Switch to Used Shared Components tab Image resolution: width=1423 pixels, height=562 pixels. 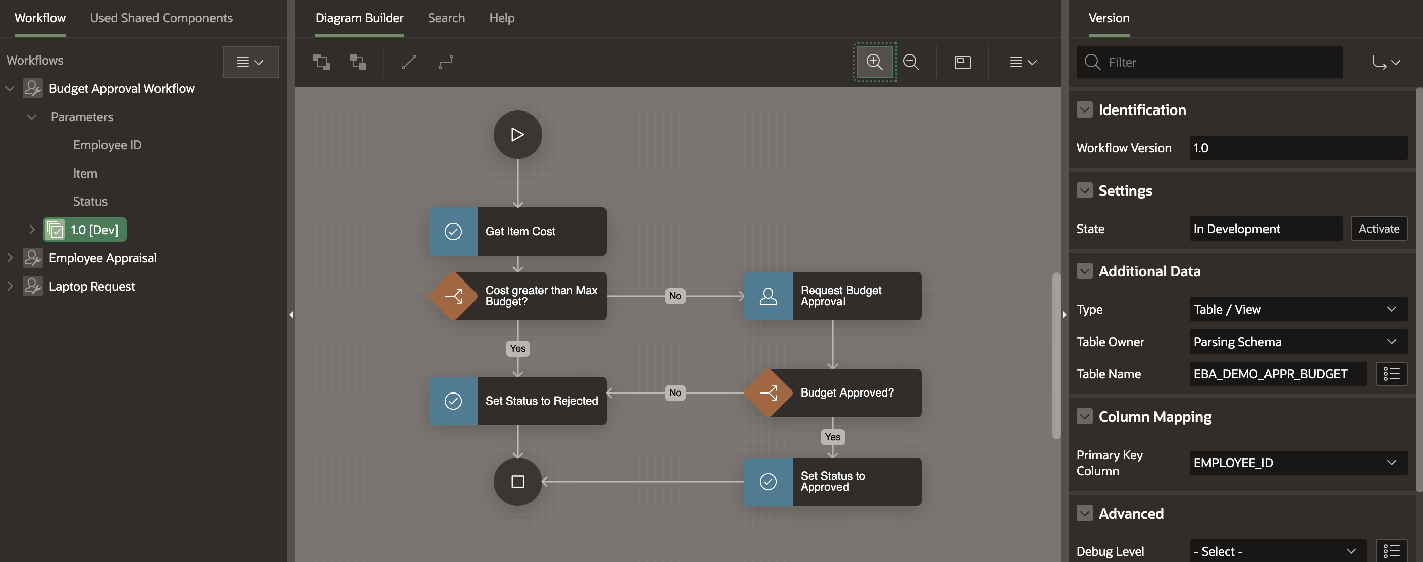[161, 18]
